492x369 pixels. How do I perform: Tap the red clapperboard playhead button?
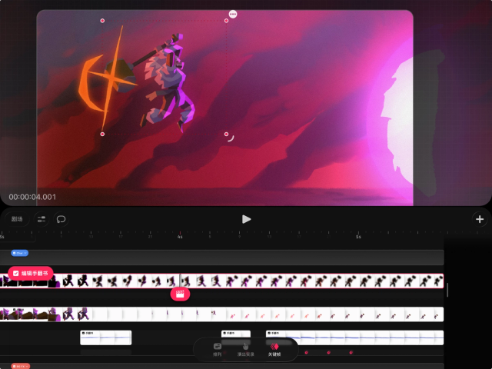pyautogui.click(x=180, y=294)
